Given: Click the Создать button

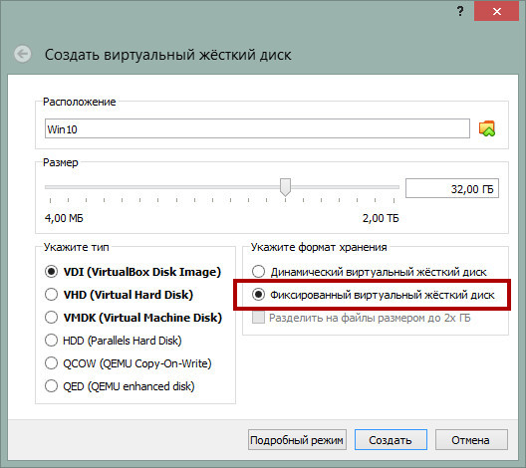Looking at the screenshot, I should click(x=391, y=440).
